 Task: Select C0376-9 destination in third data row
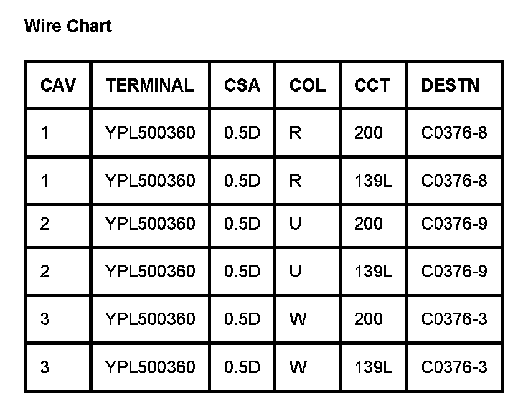454,224
